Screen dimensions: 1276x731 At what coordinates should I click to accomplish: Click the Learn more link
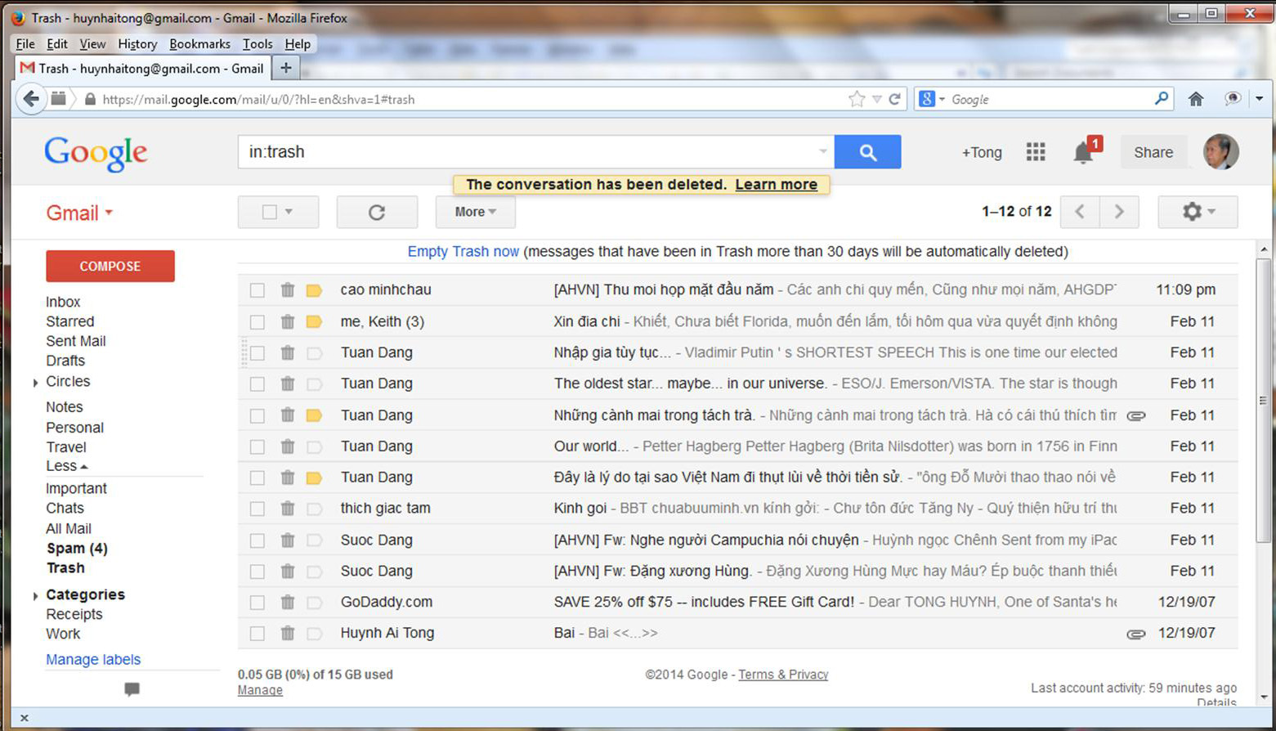[x=777, y=184]
